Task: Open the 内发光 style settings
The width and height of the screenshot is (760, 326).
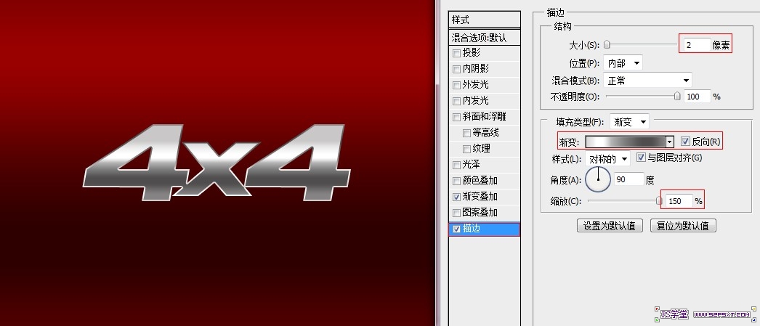Action: [475, 101]
